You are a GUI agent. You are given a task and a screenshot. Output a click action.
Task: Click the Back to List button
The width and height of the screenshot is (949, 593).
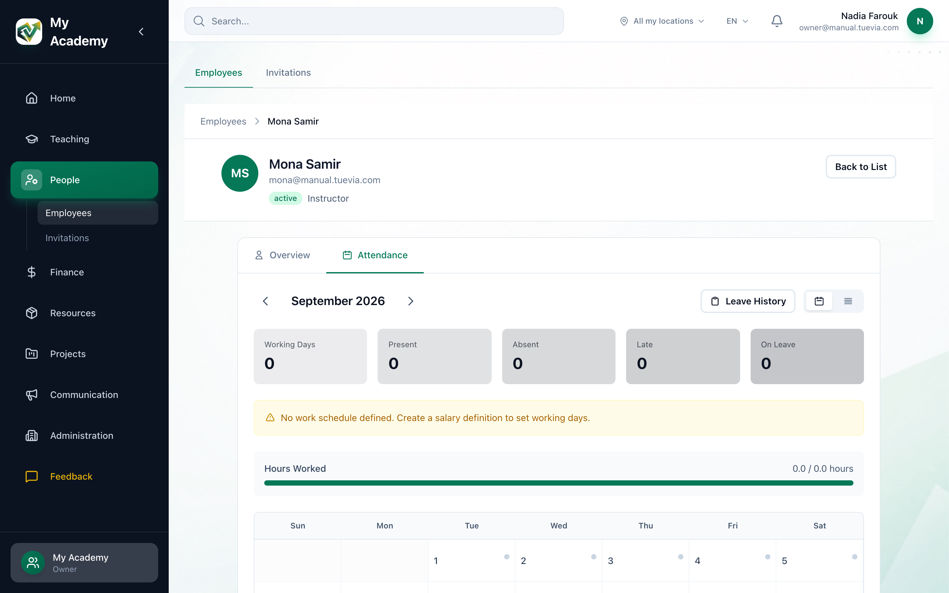861,167
